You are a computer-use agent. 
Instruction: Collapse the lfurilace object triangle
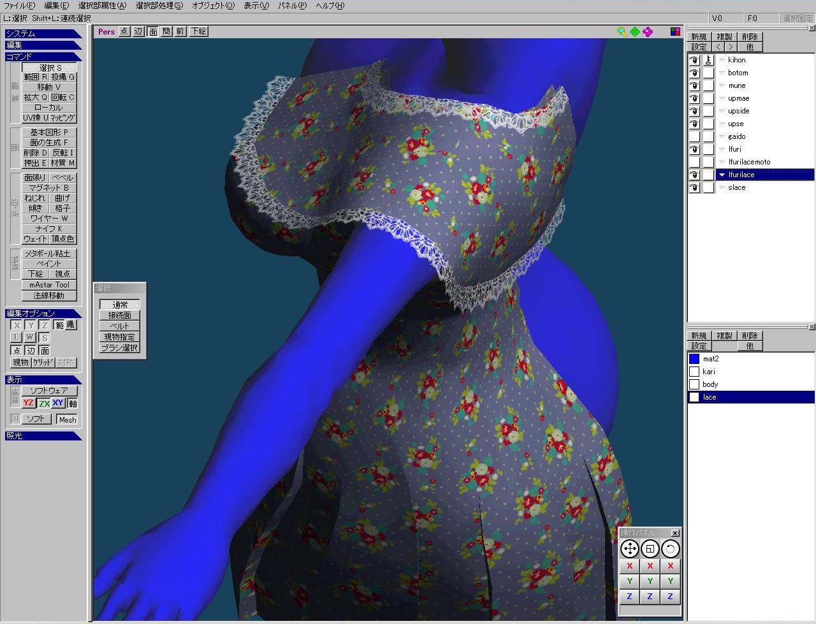click(x=722, y=175)
